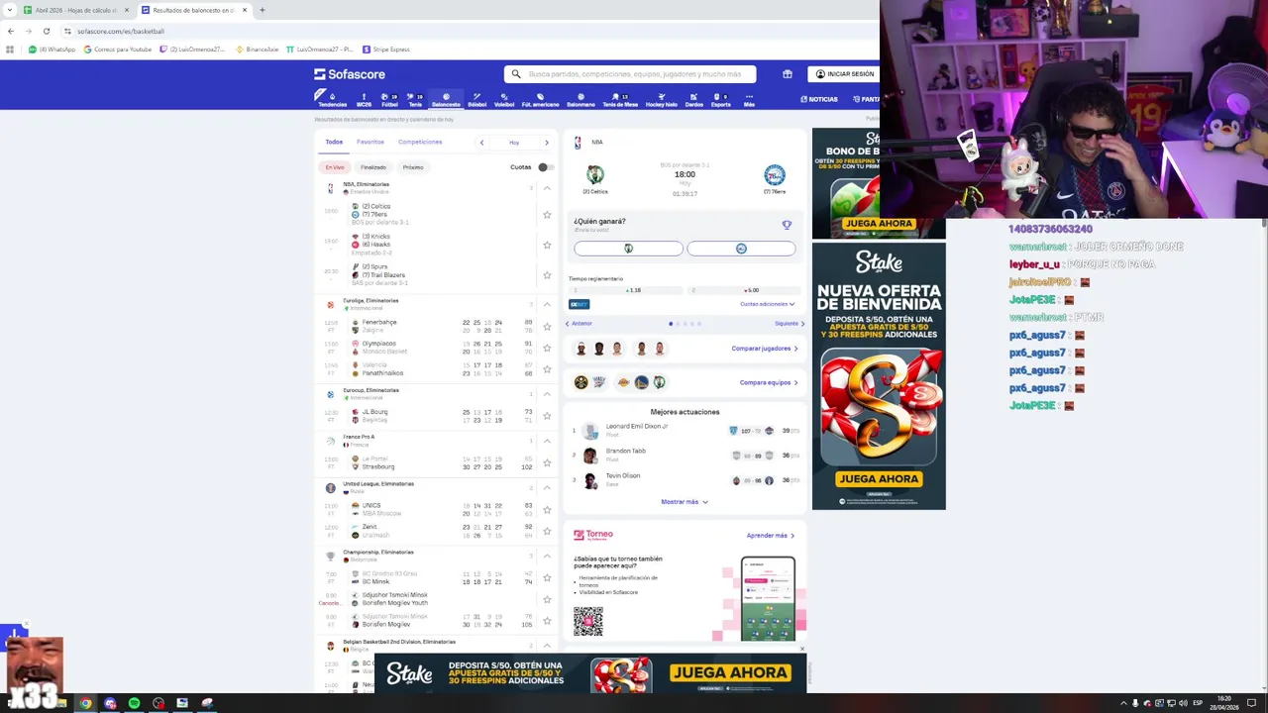Expand Cuotas adicionales
Viewport: 1268px width, 713px height.
point(767,304)
